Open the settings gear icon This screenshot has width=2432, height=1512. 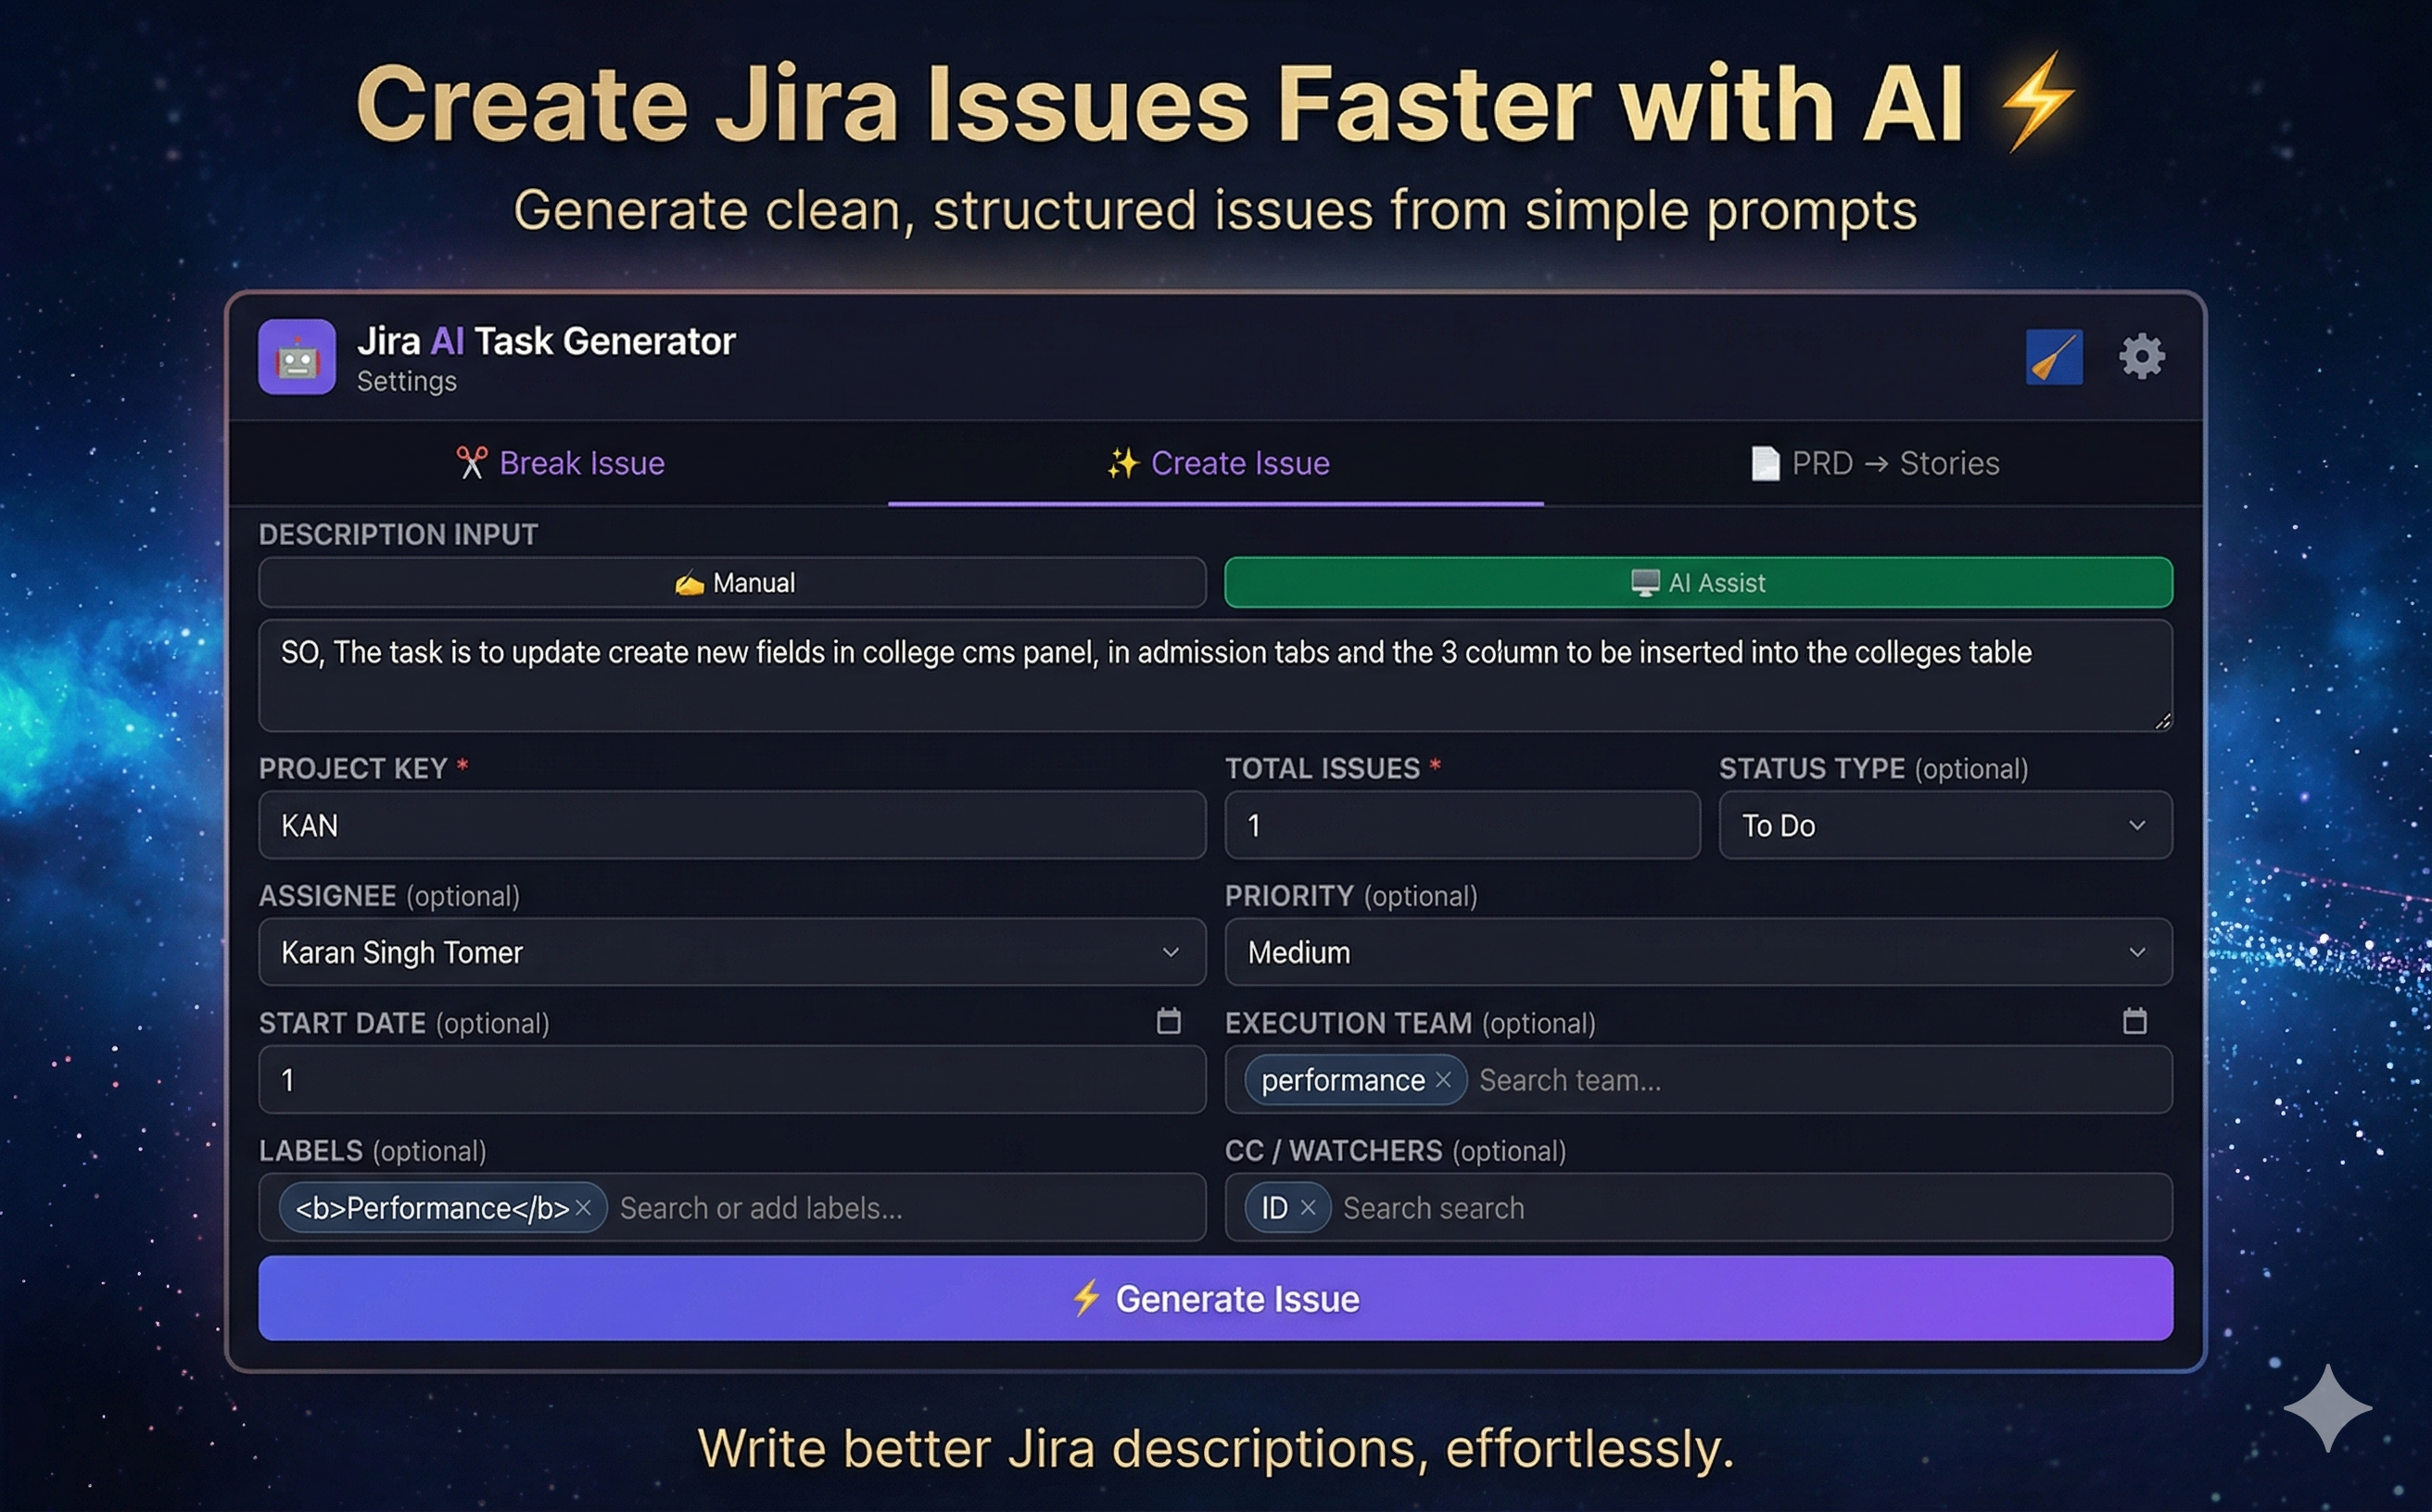click(2140, 355)
